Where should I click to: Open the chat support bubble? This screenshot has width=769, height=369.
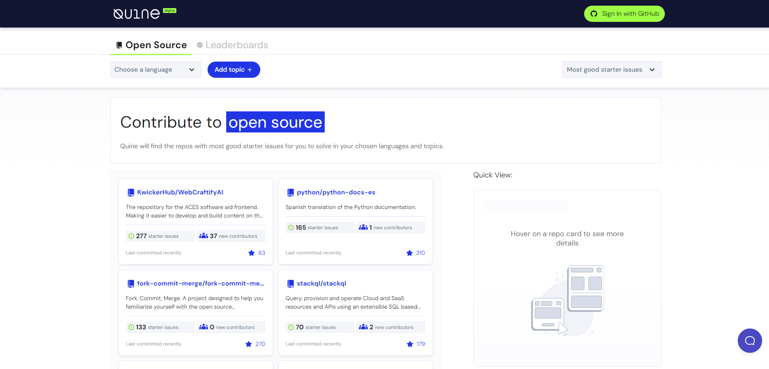(x=750, y=341)
